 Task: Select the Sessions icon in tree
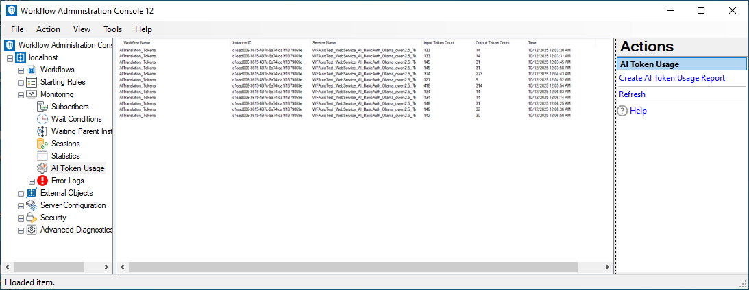pos(42,144)
